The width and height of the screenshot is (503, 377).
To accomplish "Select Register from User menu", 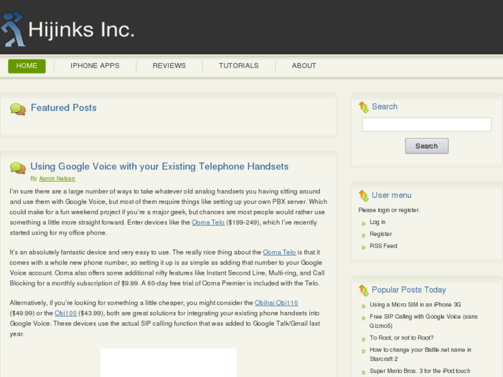I will click(381, 234).
